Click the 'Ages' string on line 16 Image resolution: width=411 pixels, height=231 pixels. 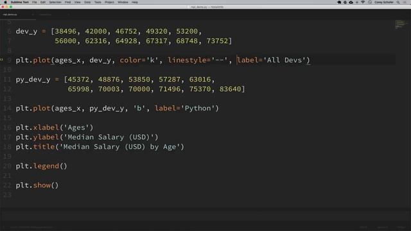[76, 128]
